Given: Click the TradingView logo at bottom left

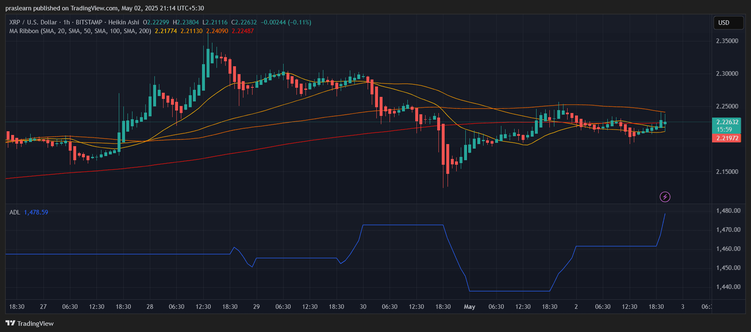Looking at the screenshot, I should pyautogui.click(x=30, y=323).
